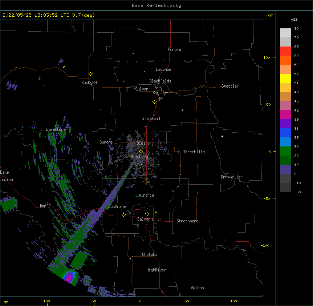The image size is (313, 306).
Task: Click the RockyMH label
Action: pos(89,82)
